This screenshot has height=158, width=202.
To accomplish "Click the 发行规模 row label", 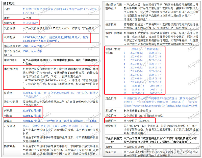I will click(10, 28).
